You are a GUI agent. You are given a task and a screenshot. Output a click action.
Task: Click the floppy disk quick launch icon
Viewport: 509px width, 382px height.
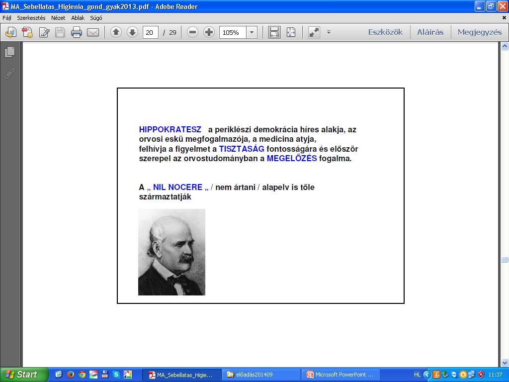(x=104, y=375)
